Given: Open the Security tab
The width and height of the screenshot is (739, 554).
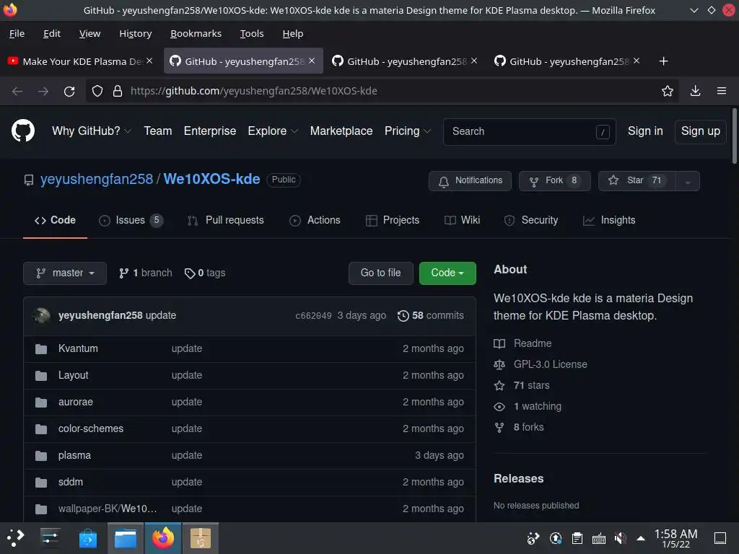Looking at the screenshot, I should [530, 221].
